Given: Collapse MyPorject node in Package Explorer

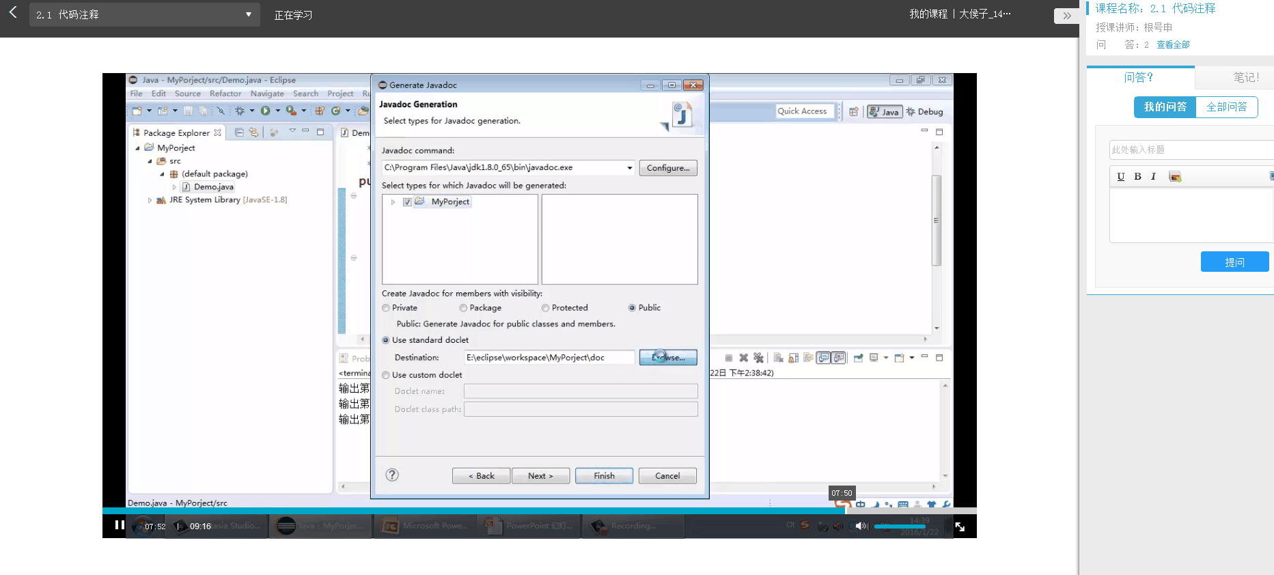Looking at the screenshot, I should (137, 148).
